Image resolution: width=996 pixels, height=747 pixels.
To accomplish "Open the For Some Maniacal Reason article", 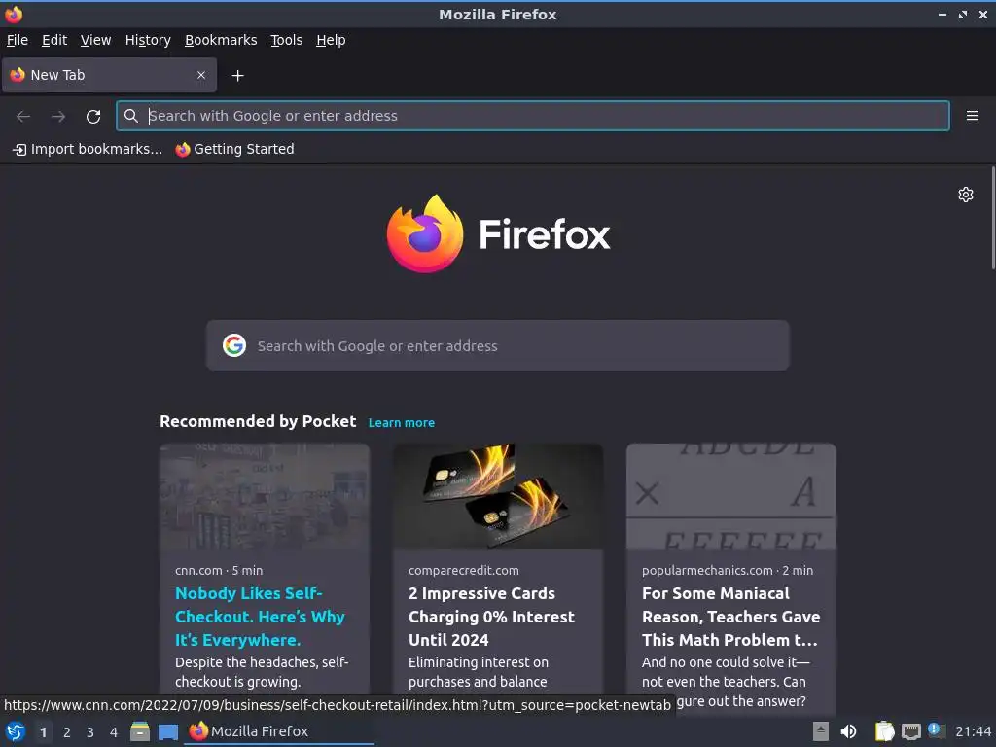I will click(x=730, y=616).
